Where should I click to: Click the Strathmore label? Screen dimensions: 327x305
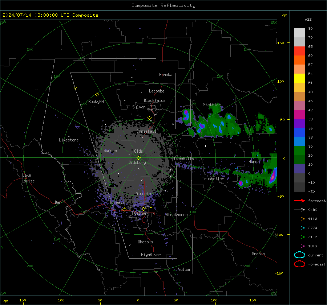point(177,215)
